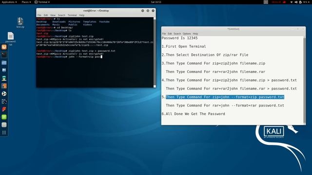Open Options menu in text editor
This screenshot has height=175, width=312.
coord(187,34)
